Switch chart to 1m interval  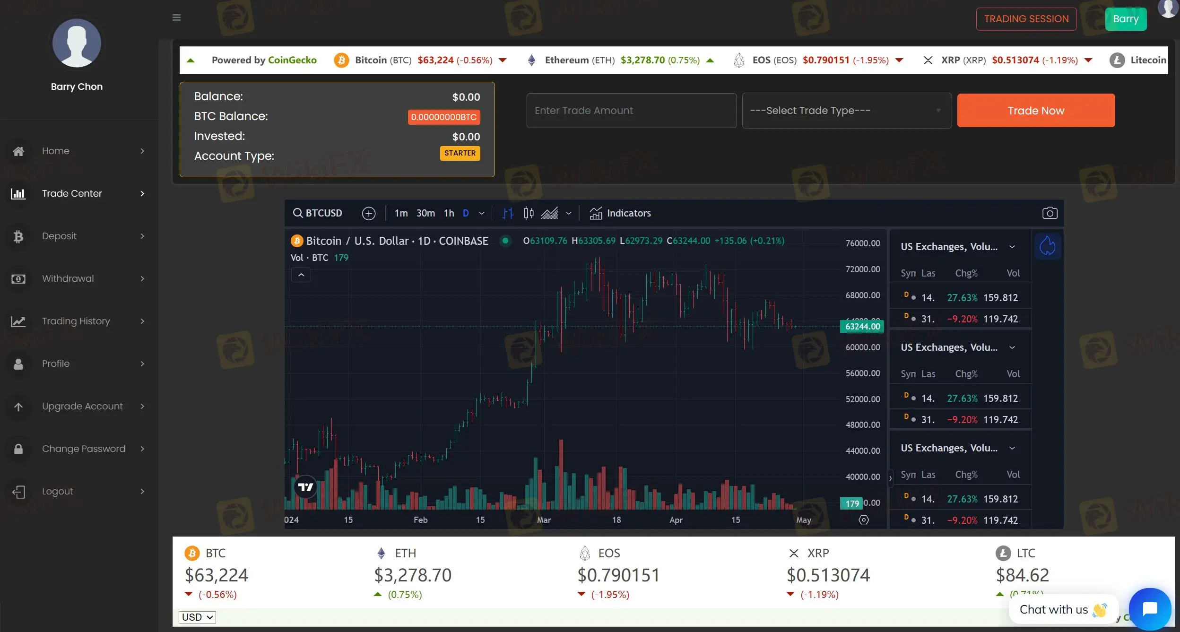401,214
